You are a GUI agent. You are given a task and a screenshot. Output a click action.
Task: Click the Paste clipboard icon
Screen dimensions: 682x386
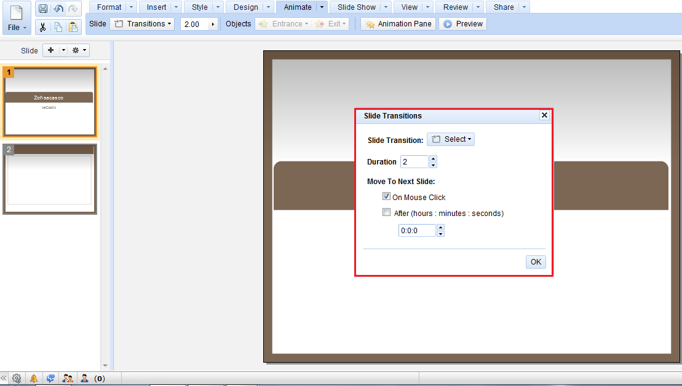pos(73,27)
